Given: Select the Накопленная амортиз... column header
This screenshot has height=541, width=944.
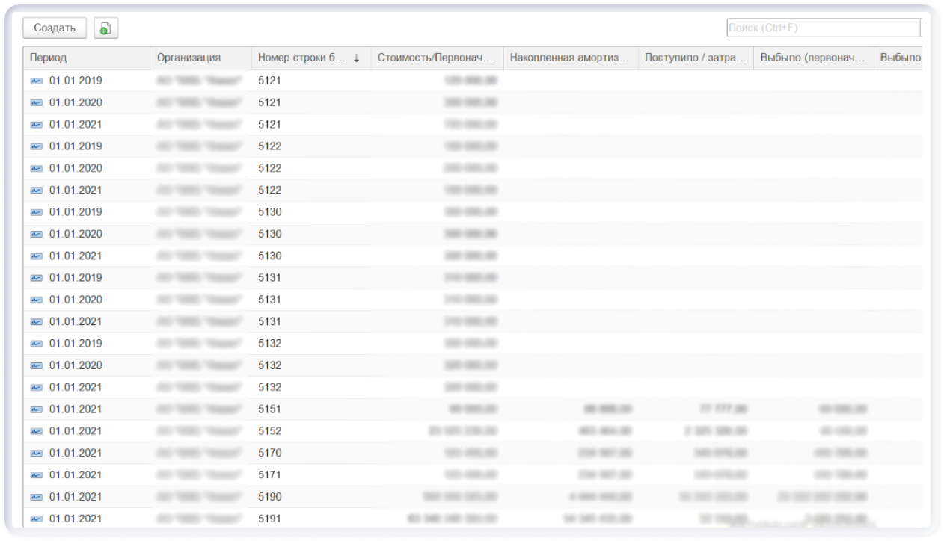Looking at the screenshot, I should (x=569, y=58).
